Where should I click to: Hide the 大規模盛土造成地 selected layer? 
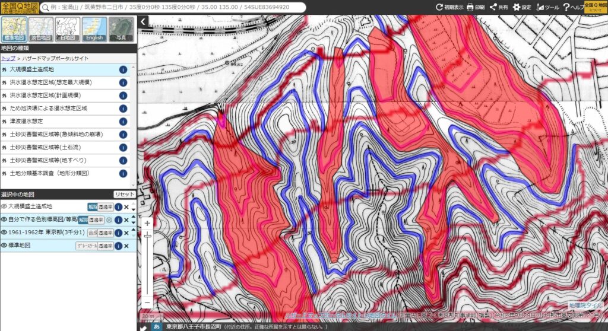pos(4,206)
